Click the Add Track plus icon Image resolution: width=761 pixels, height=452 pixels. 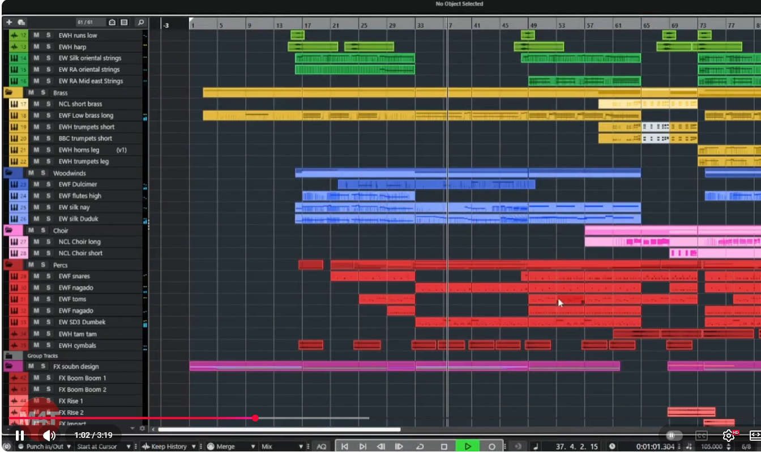coord(9,23)
